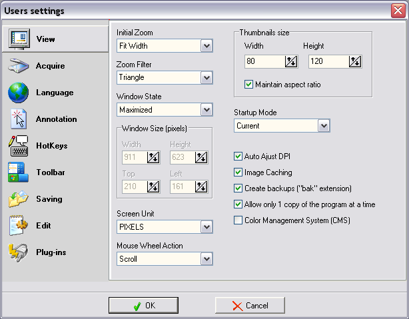Expand the Mouse Wheel Action dropdown
409x319 pixels.
tap(206, 259)
